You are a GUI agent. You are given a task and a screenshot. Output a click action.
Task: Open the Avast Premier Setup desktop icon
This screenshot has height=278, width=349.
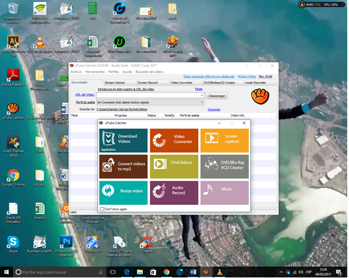[13, 147]
